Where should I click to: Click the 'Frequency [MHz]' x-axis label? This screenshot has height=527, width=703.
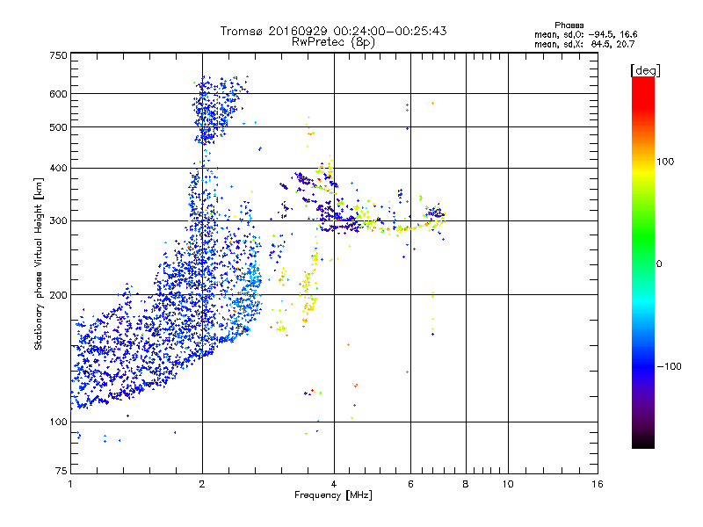[x=333, y=495]
